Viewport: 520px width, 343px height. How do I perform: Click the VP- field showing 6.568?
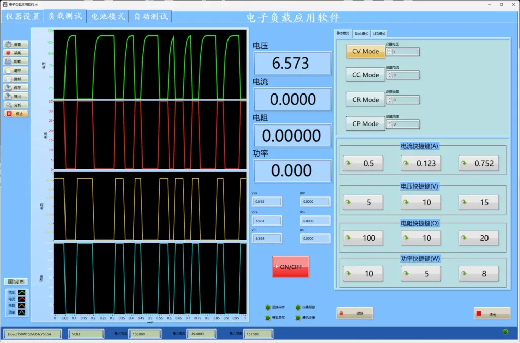point(267,238)
